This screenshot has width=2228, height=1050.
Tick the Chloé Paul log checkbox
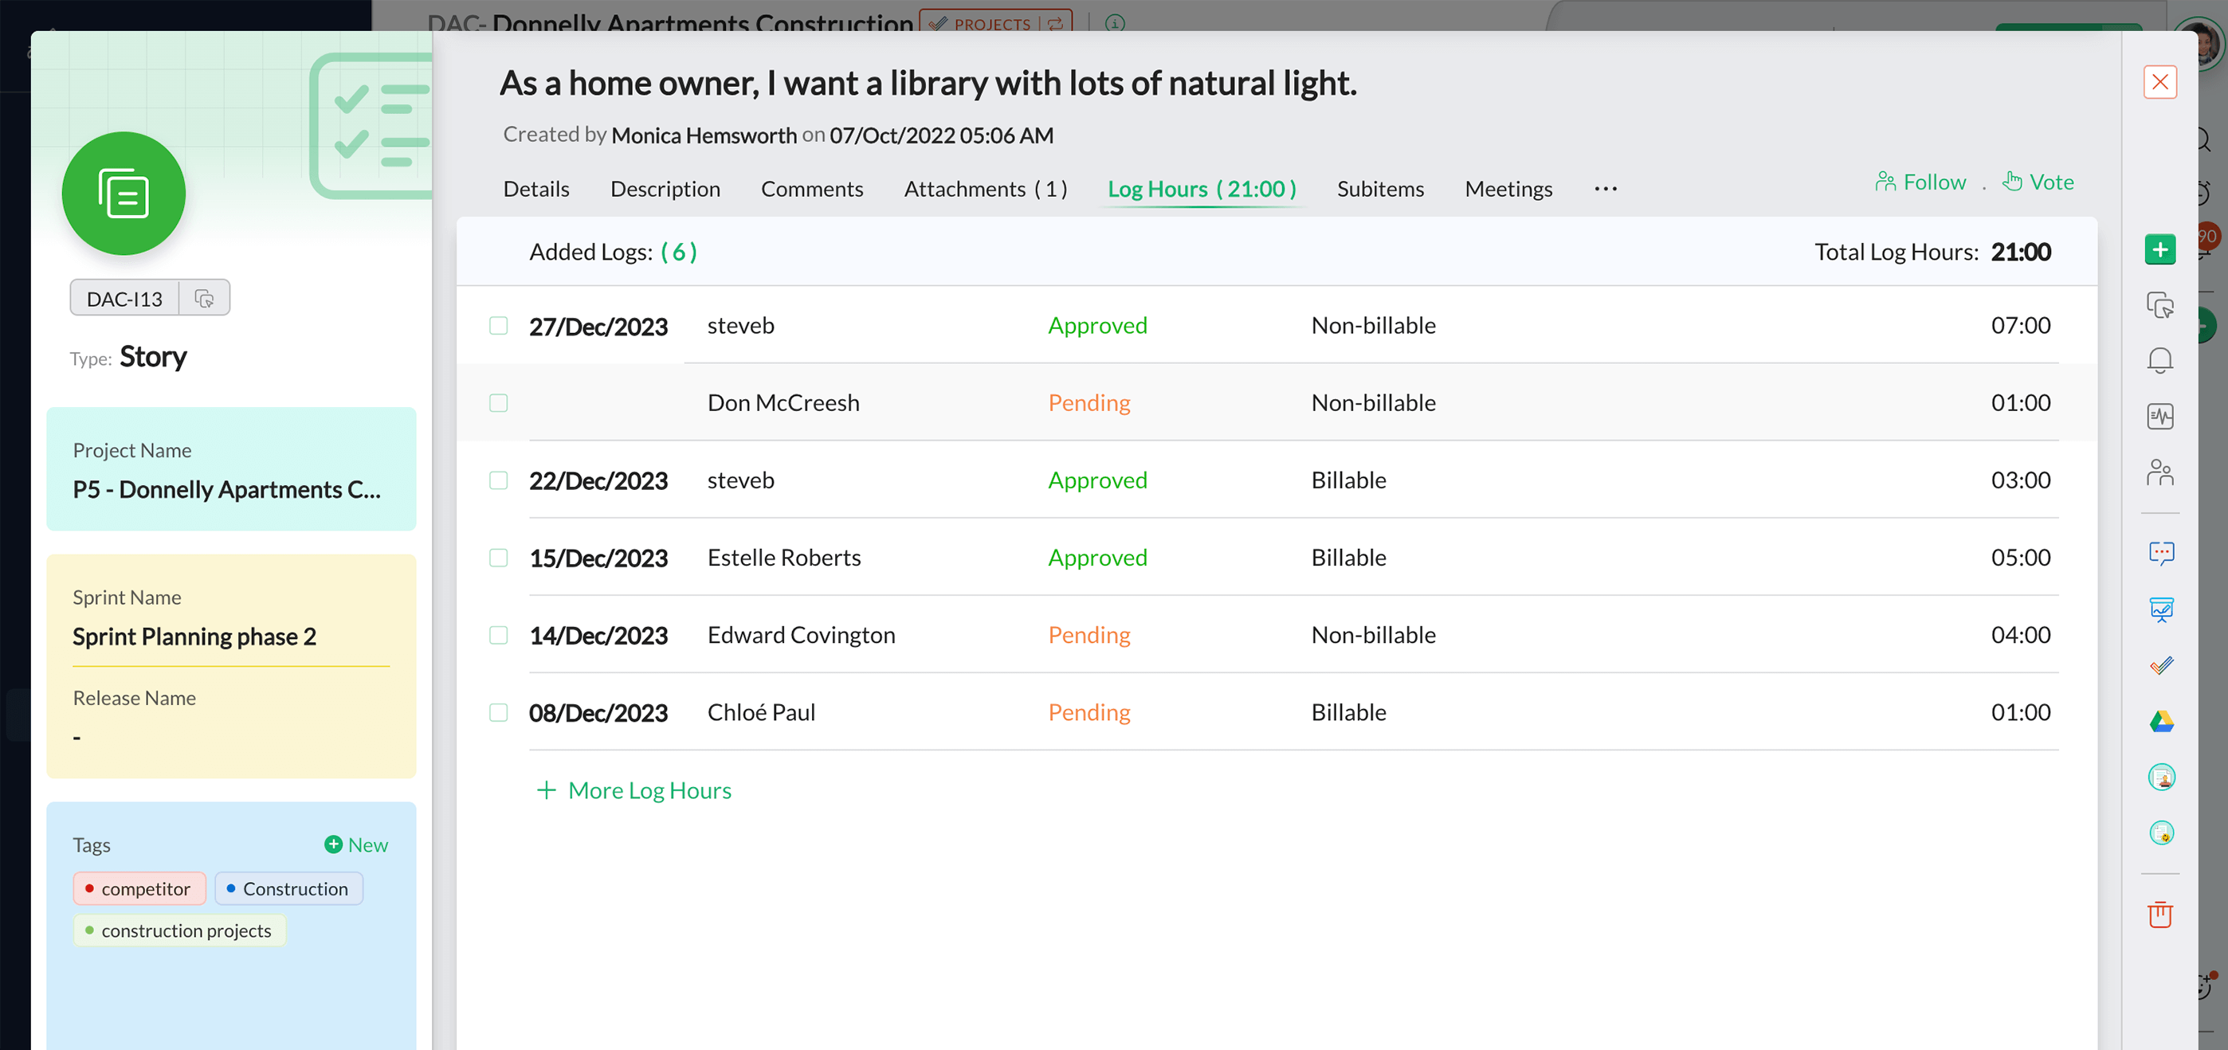(498, 713)
